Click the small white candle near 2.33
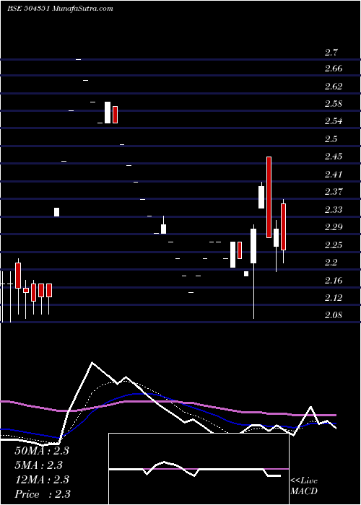Viewport: 361px width, 505px height. [56, 212]
